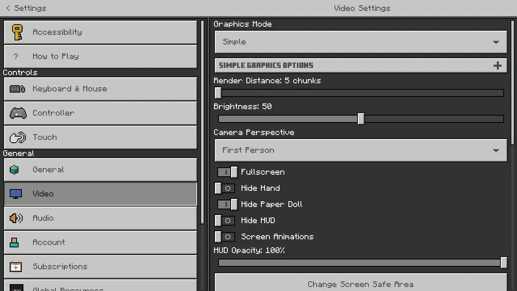Click the Brightness slider handle
Screen dimensions: 517x291
click(361, 119)
